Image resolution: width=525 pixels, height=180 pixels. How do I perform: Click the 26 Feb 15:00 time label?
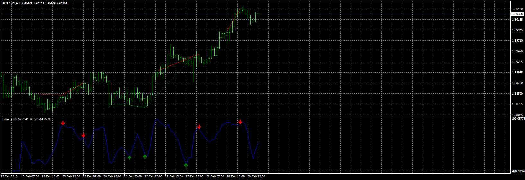112,176
